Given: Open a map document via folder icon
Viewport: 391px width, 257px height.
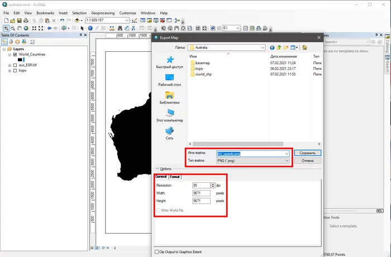Looking at the screenshot, I should coord(13,21).
